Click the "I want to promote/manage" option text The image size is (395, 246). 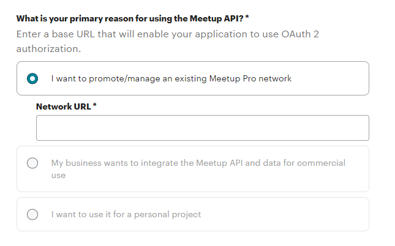(98, 78)
